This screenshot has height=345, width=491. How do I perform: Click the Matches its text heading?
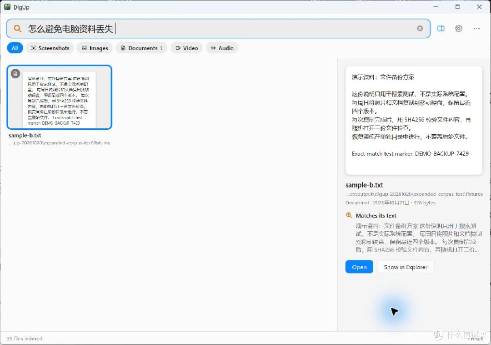[x=376, y=216]
